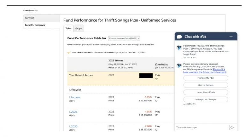Image resolution: width=245 pixels, height=138 pixels.
Task: Click the orange checkmark beside invested notice
Action: pyautogui.click(x=69, y=52)
